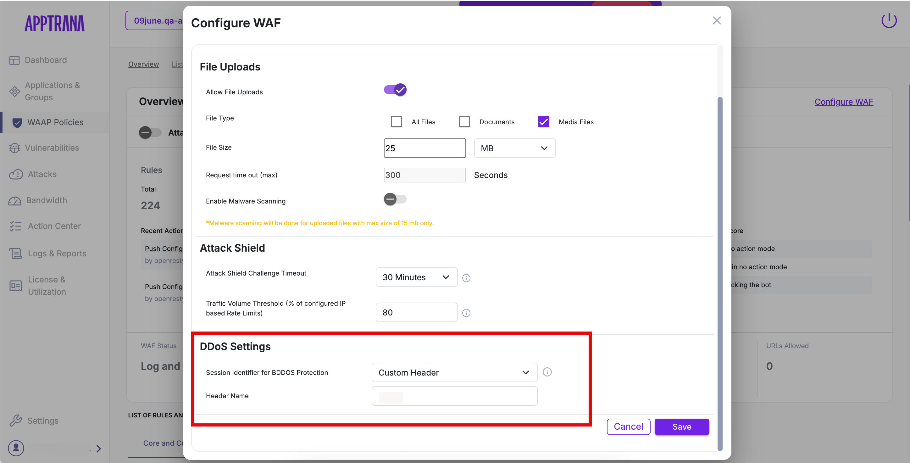Click the Traffic Volume Threshold input field
The image size is (910, 463).
coord(416,312)
